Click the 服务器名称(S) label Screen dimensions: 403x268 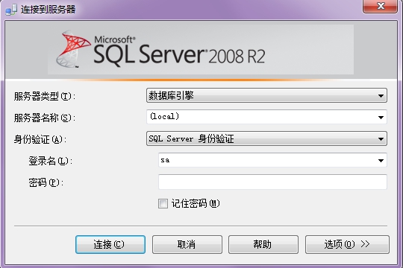coord(45,118)
